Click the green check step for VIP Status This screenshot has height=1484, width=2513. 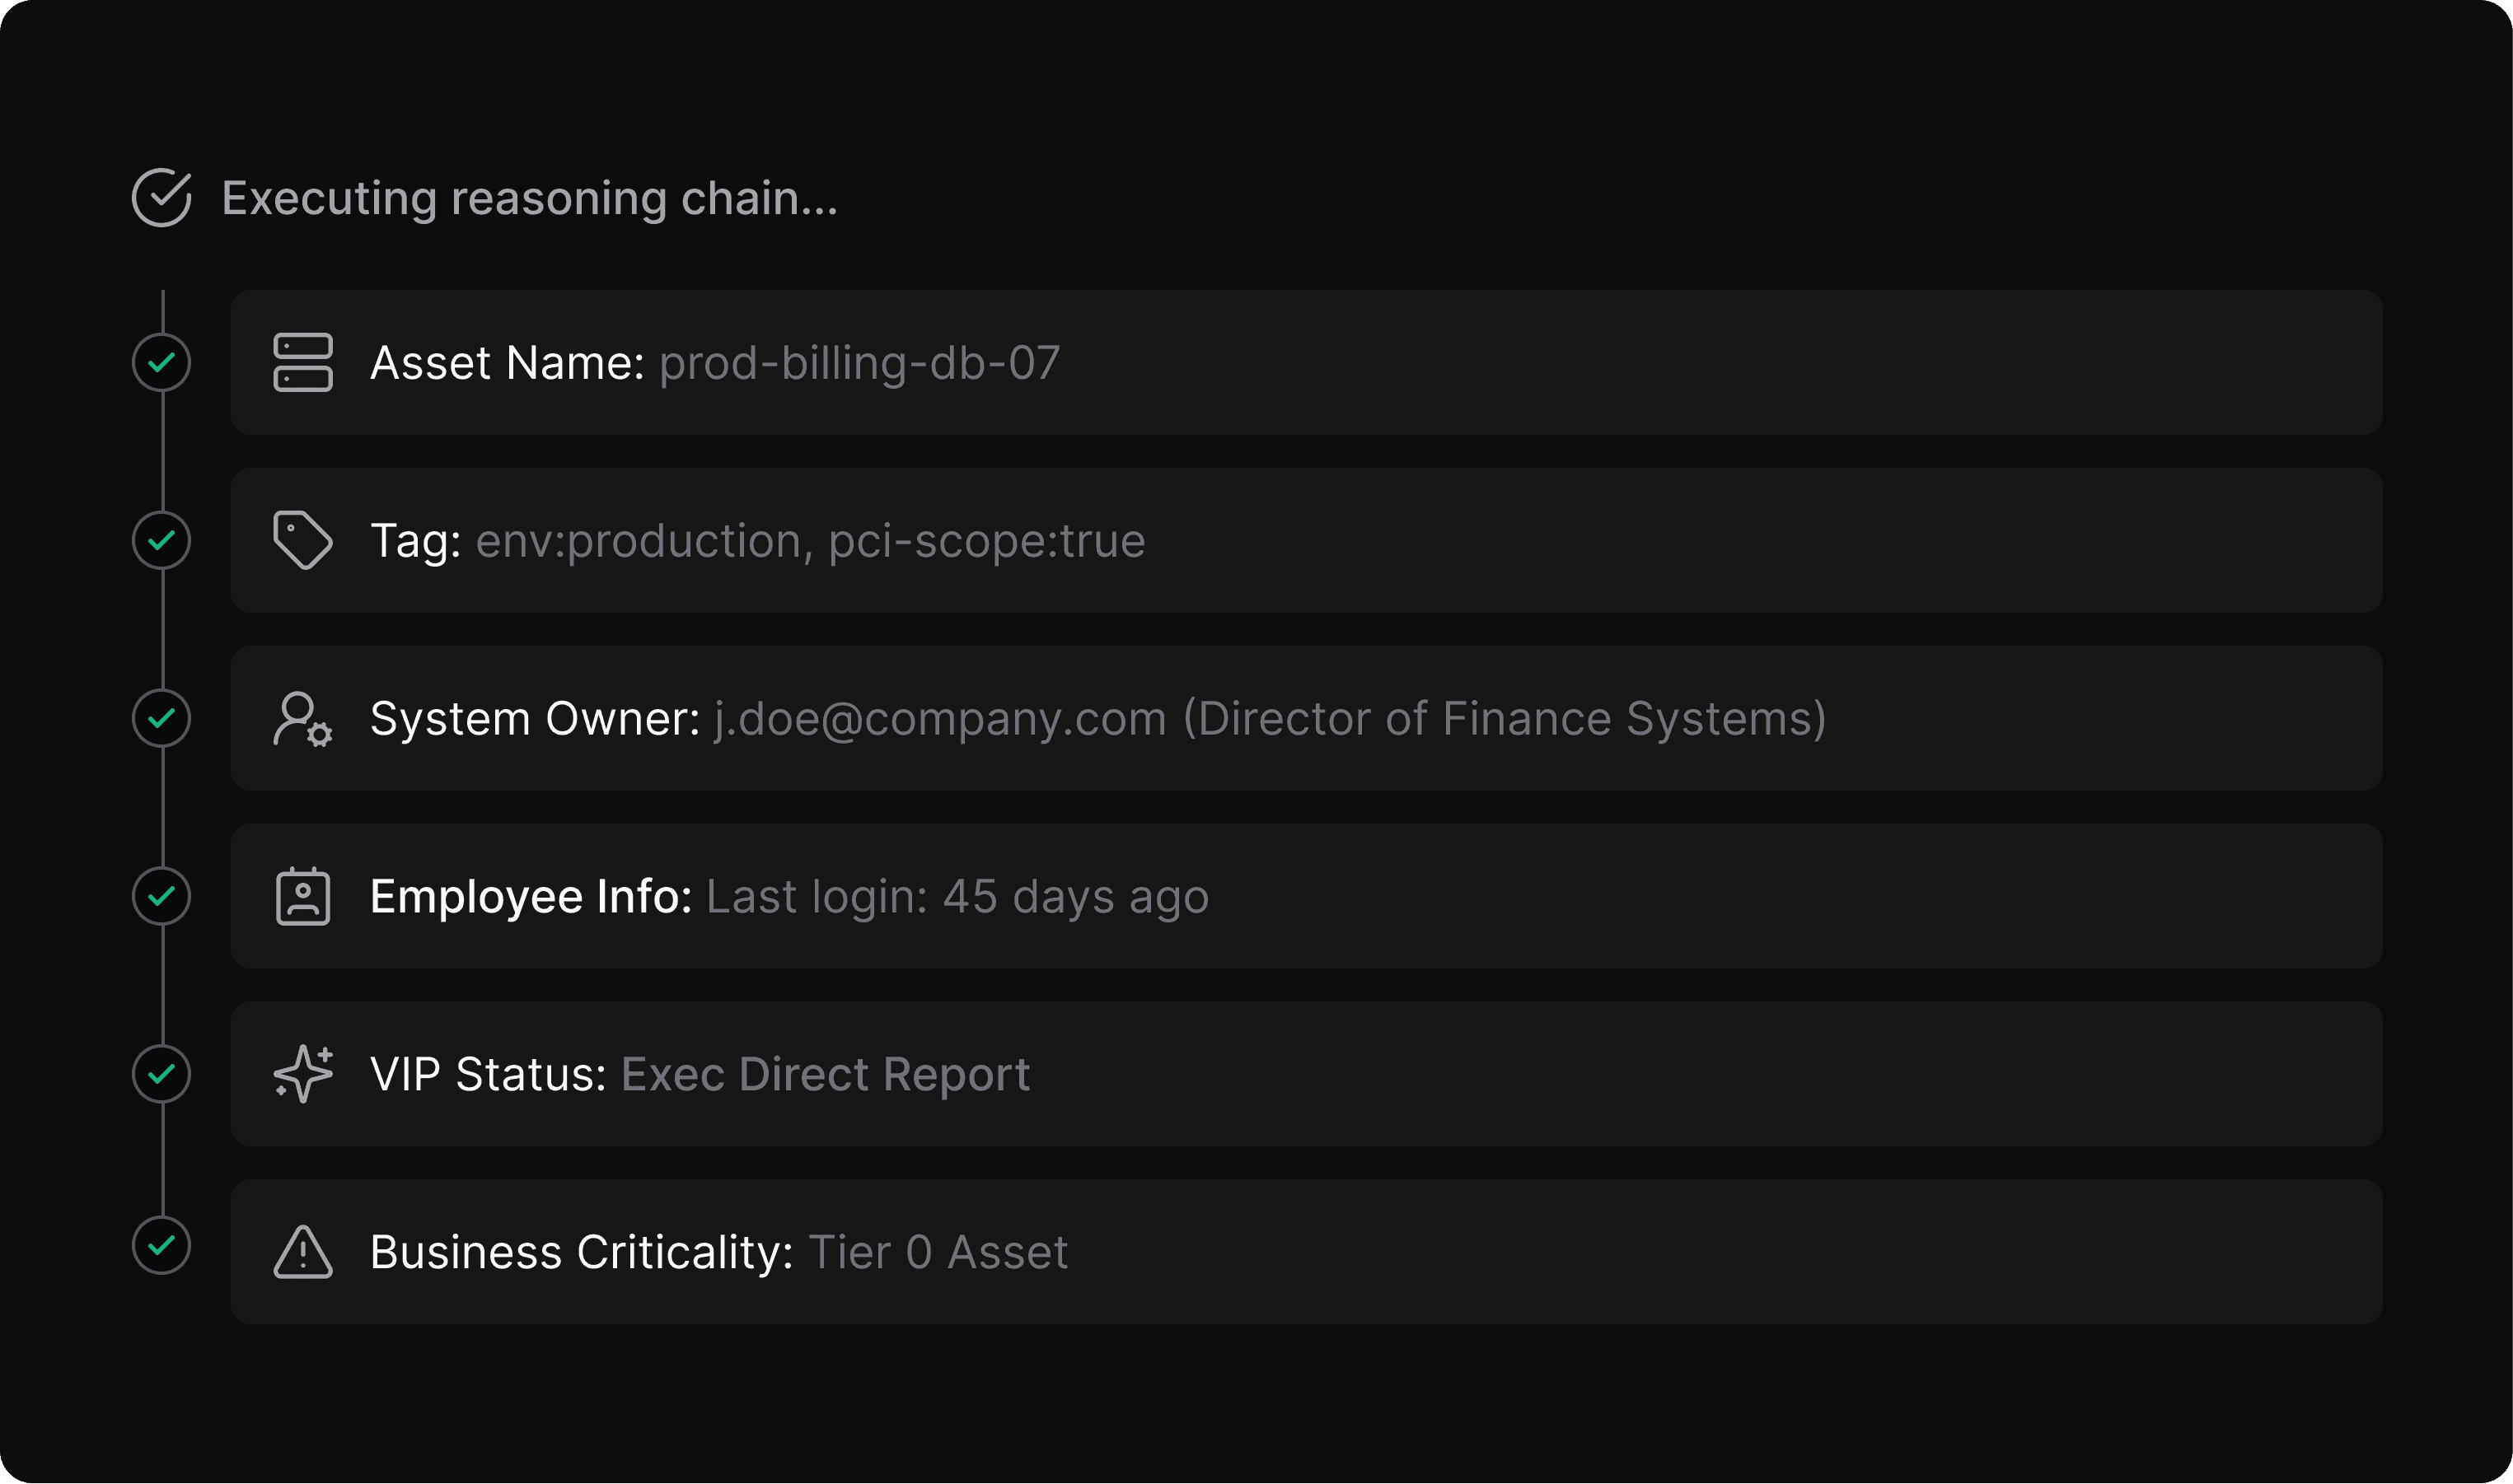click(162, 1074)
